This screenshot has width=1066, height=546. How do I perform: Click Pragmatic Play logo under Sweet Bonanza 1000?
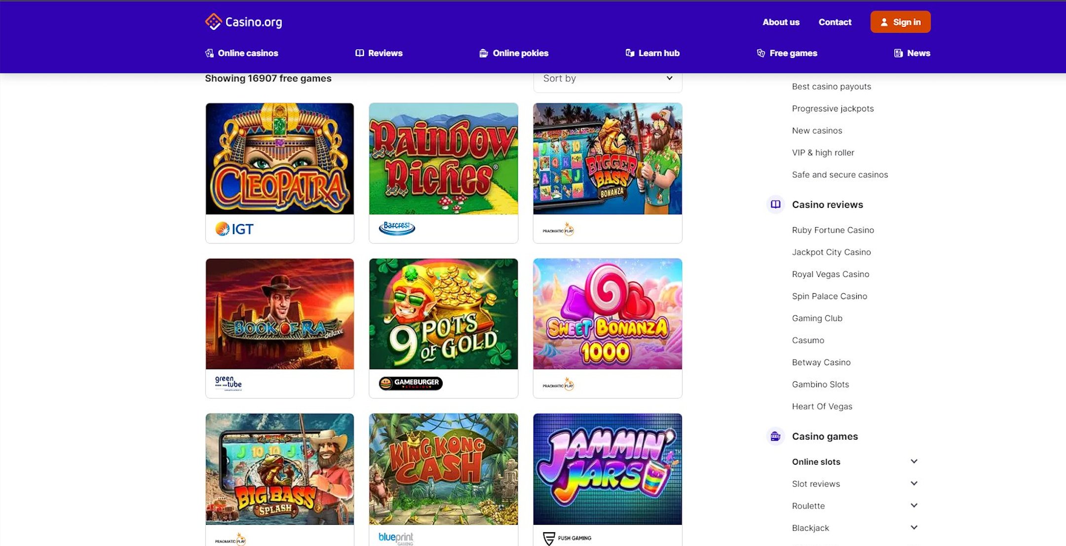(558, 384)
